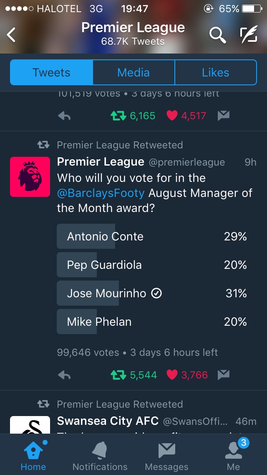Select the Tweets tab
This screenshot has height=475, width=267.
51,72
